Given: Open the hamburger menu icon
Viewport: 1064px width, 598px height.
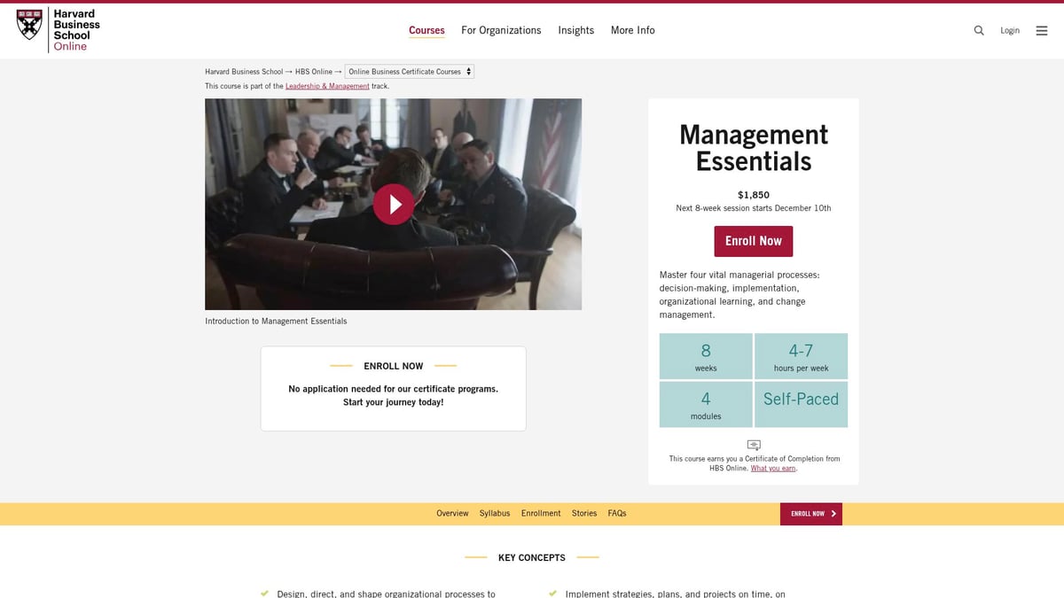Looking at the screenshot, I should tap(1042, 30).
